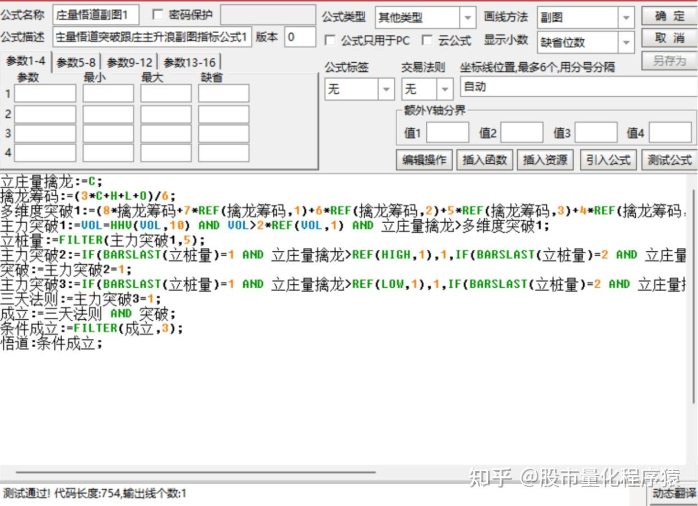The height and width of the screenshot is (506, 698).
Task: Click the 测试通过 status message
Action: [95, 494]
